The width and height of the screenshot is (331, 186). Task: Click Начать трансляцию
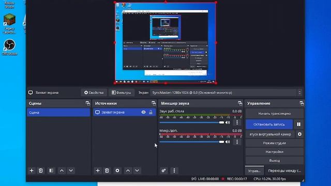pyautogui.click(x=275, y=114)
